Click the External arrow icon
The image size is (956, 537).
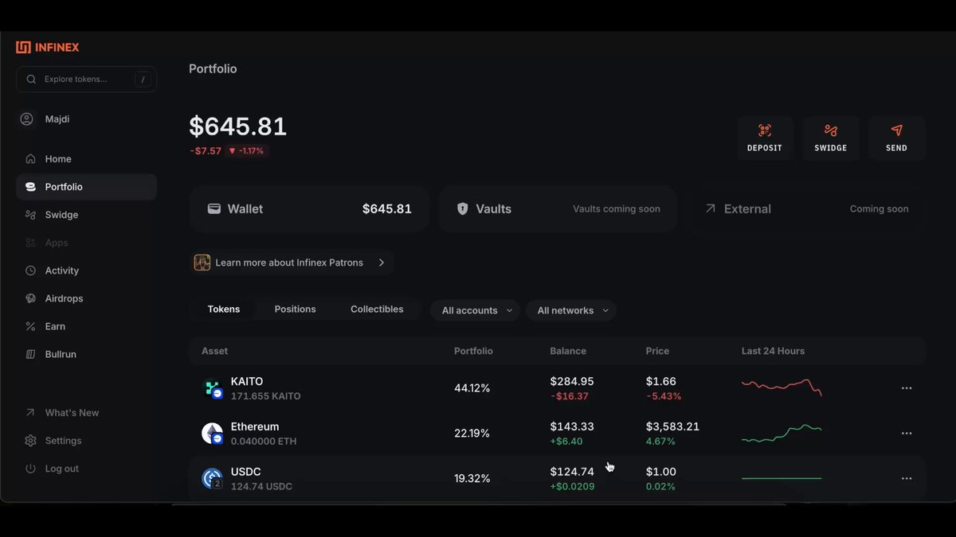tap(710, 208)
